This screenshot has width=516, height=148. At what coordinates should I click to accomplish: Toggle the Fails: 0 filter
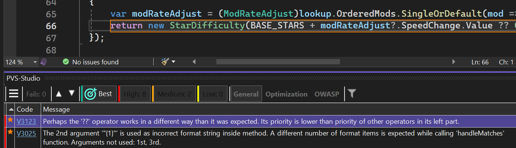[x=36, y=94]
